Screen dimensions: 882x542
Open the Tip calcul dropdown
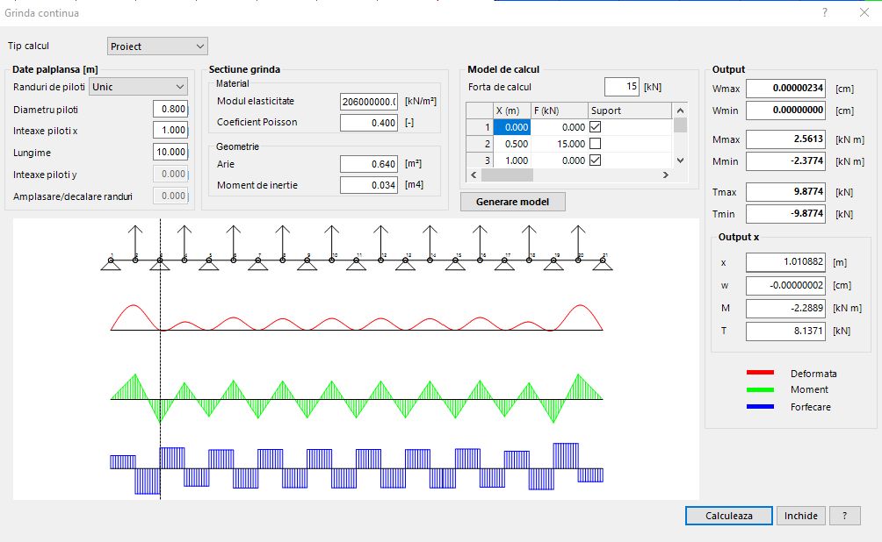coord(157,46)
